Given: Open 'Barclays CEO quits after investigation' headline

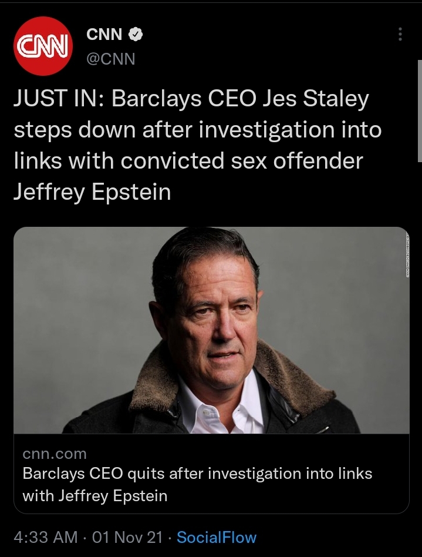Looking at the screenshot, I should 197,473.
